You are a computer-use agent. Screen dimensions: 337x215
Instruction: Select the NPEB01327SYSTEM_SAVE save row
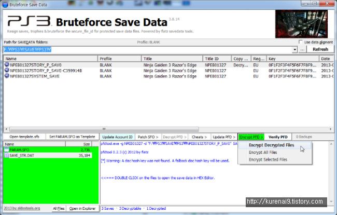pos(168,76)
